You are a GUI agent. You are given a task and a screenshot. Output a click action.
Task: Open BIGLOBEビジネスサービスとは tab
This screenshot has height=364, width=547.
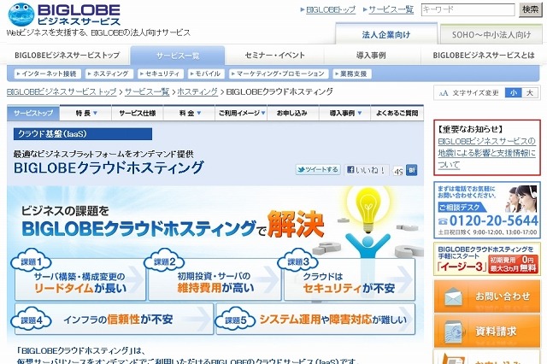tap(483, 55)
